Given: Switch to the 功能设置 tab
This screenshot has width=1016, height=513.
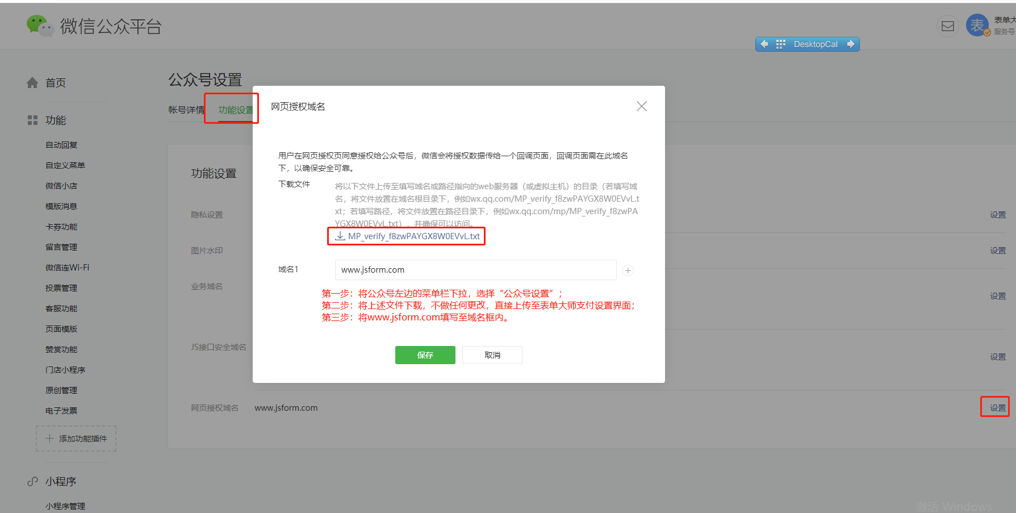Looking at the screenshot, I should (x=236, y=110).
